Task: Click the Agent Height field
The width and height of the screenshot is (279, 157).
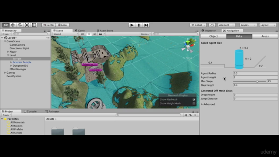Action: click(255, 77)
